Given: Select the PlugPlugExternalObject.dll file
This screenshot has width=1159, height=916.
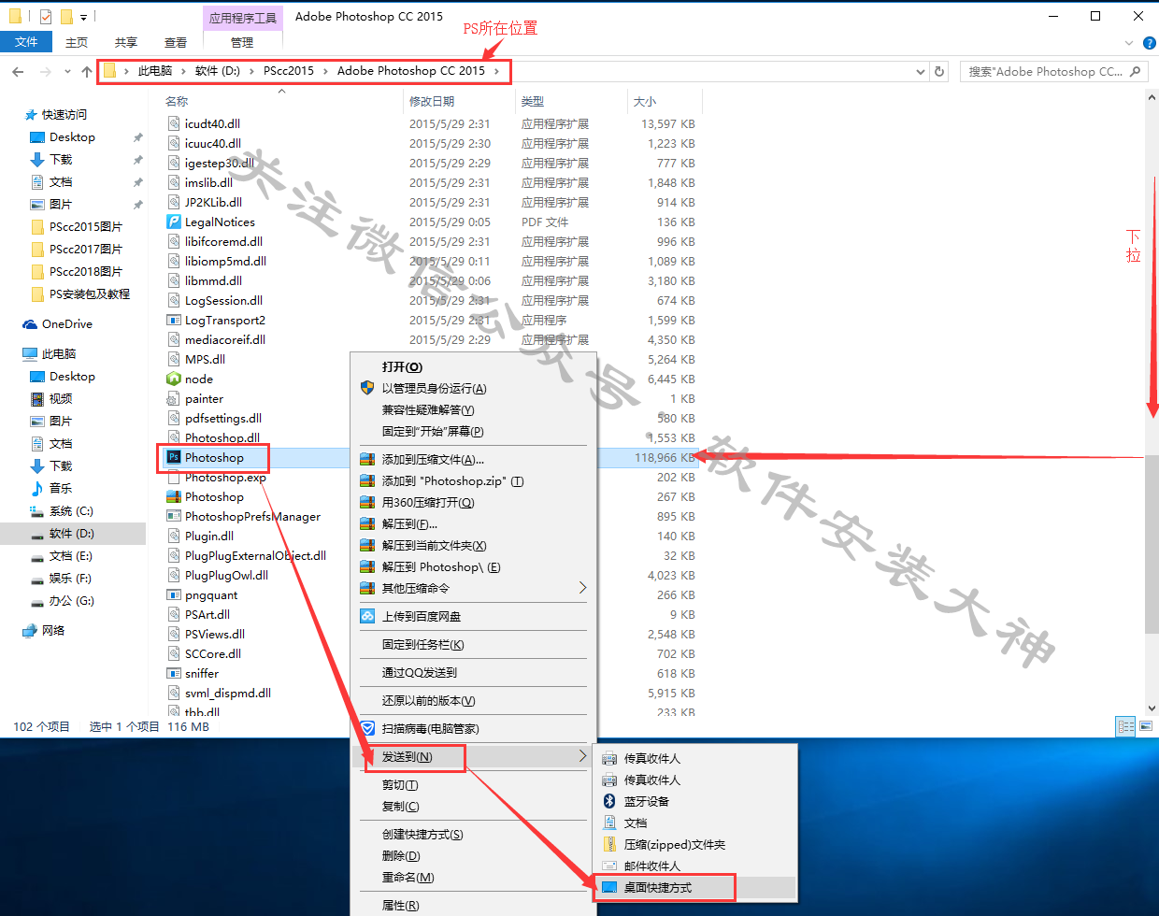Looking at the screenshot, I should click(x=255, y=555).
